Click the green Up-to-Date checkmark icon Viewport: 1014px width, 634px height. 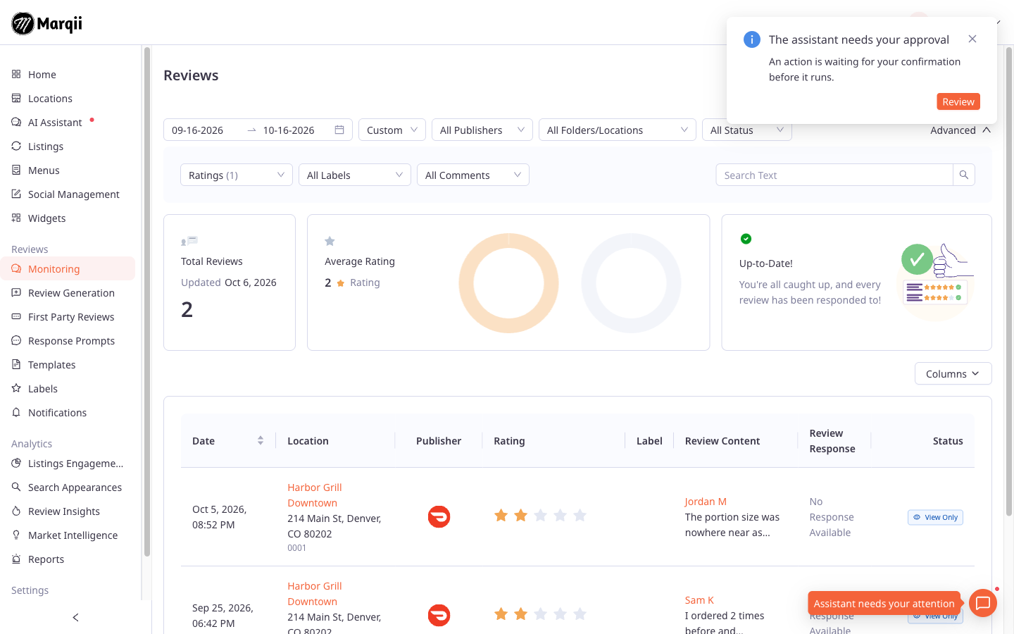746,239
